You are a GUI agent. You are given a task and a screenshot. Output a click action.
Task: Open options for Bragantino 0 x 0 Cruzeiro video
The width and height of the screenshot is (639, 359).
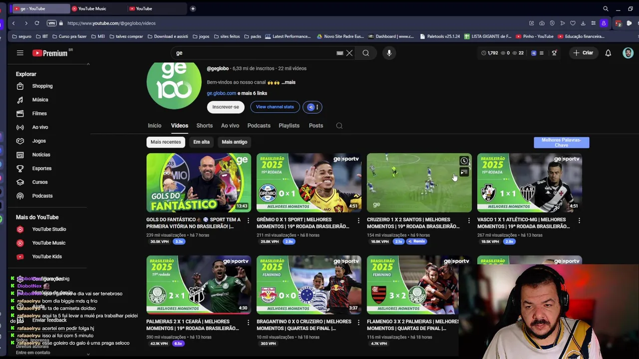tap(358, 323)
